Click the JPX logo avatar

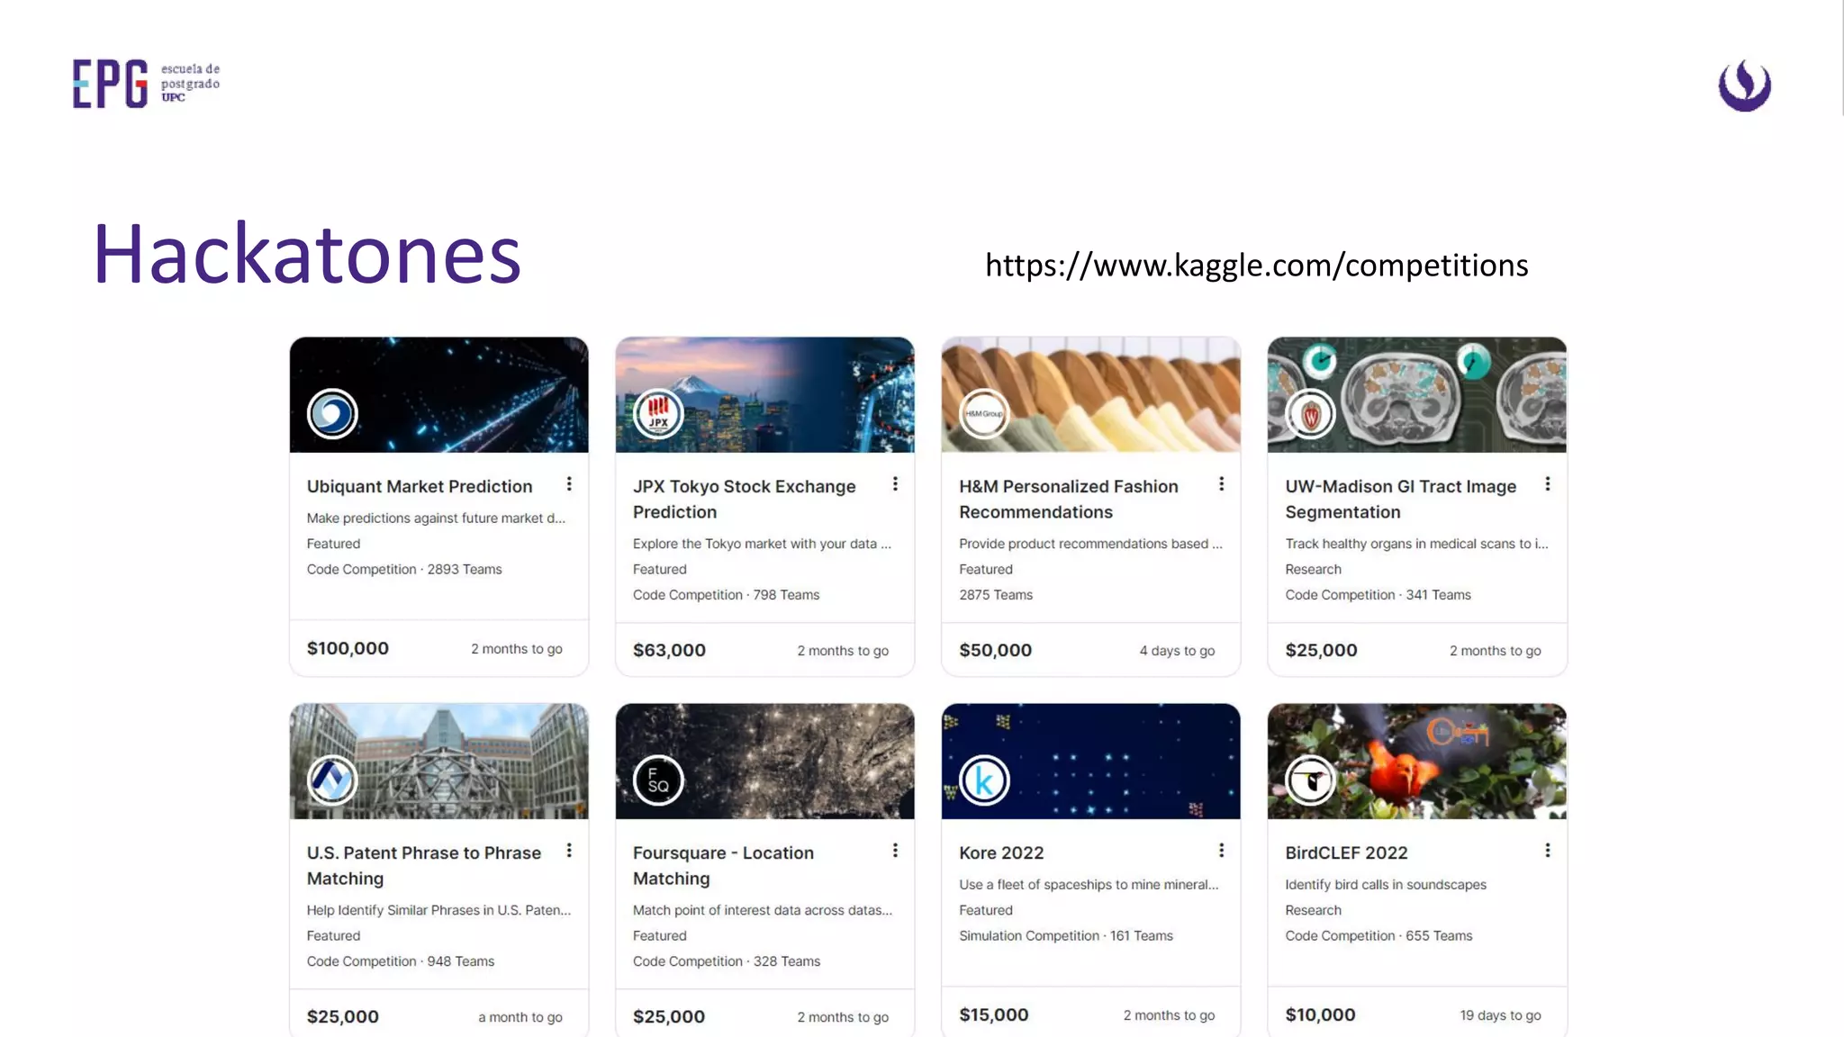[x=658, y=414]
